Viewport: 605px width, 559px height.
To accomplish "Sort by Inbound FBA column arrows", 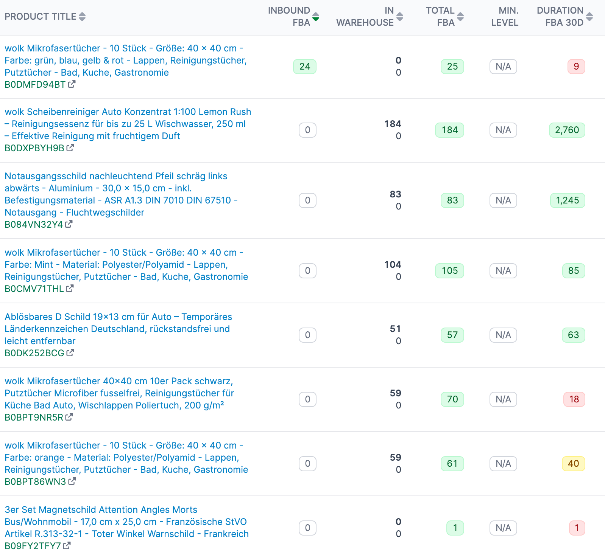I will tap(316, 17).
